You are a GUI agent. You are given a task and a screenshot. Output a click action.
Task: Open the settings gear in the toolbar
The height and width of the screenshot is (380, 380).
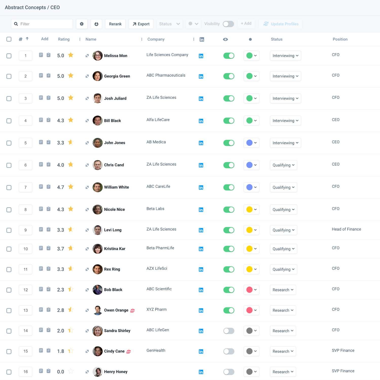[82, 24]
